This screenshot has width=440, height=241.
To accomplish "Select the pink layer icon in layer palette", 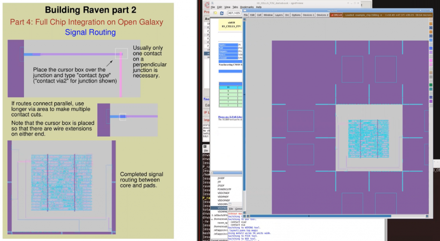I will 431,61.
